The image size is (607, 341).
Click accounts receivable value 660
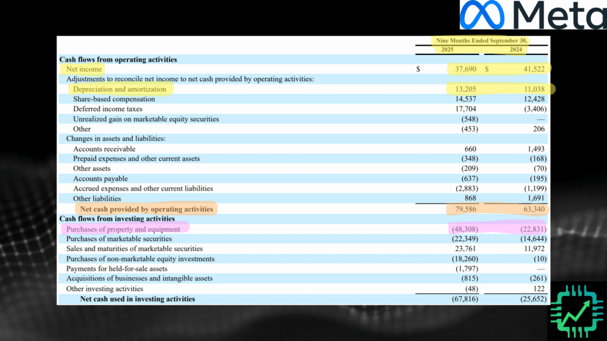[x=470, y=149]
